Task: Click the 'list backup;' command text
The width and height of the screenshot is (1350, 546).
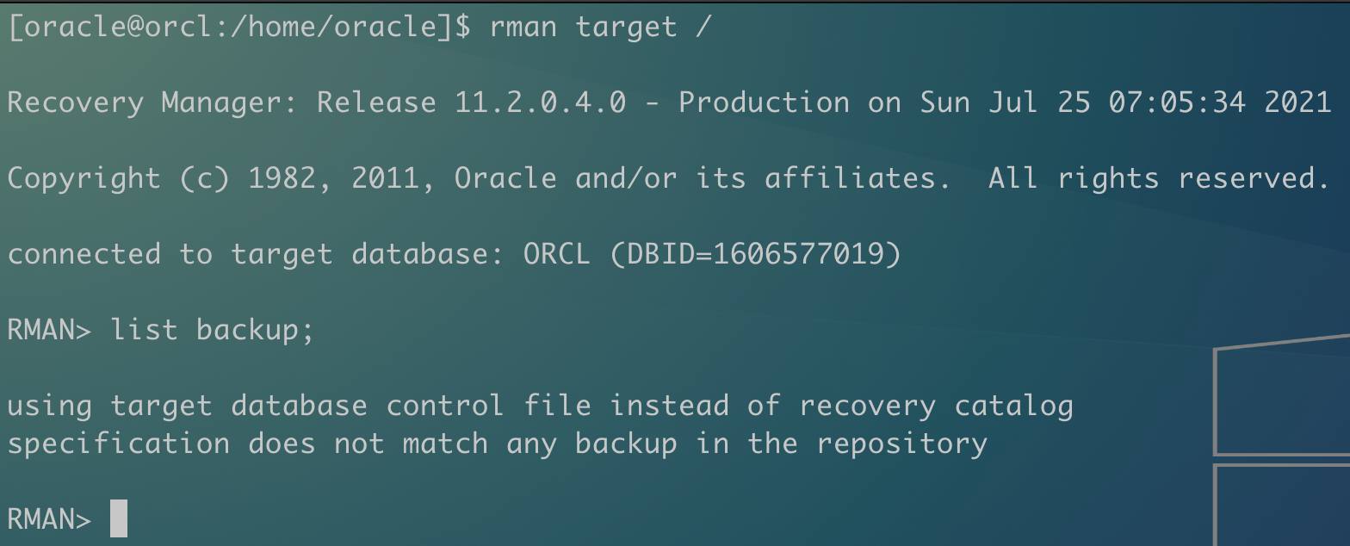Action: pyautogui.click(x=213, y=330)
